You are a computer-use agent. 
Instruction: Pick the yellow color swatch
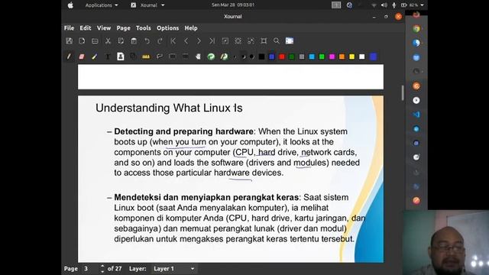(351, 57)
